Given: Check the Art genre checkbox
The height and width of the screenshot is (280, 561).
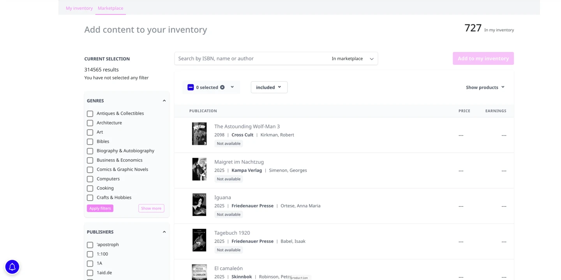Looking at the screenshot, I should (90, 132).
